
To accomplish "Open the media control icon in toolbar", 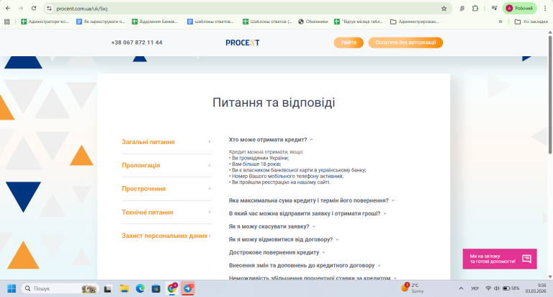I will pyautogui.click(x=494, y=9).
